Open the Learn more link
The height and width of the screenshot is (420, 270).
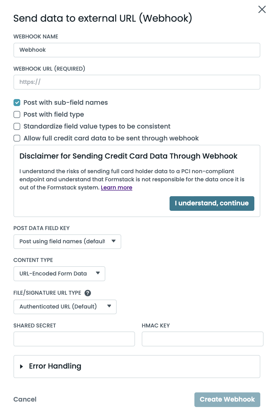[116, 188]
